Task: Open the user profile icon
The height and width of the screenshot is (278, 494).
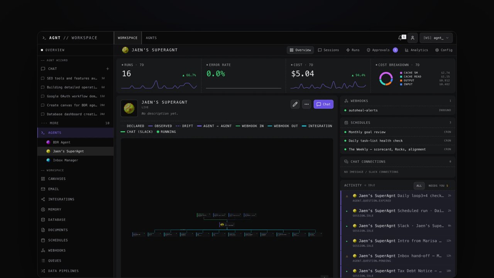Action: tap(413, 38)
